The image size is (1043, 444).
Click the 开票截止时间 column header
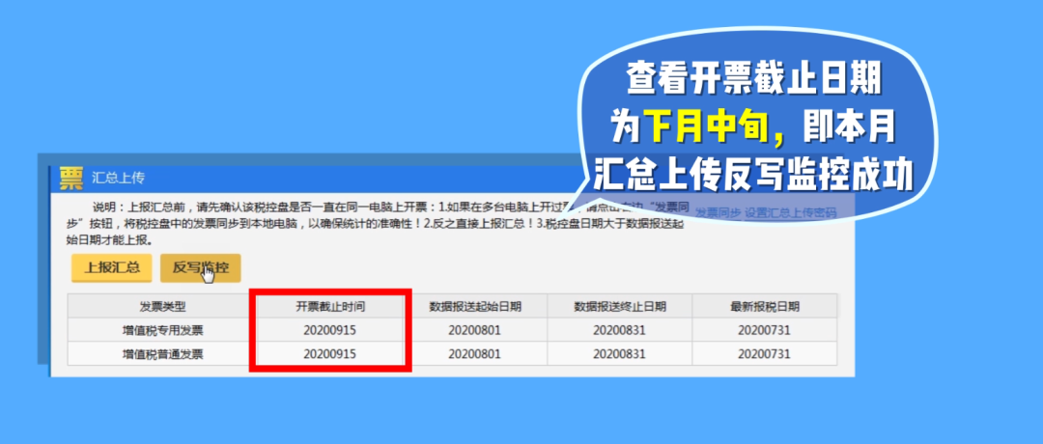pos(330,307)
